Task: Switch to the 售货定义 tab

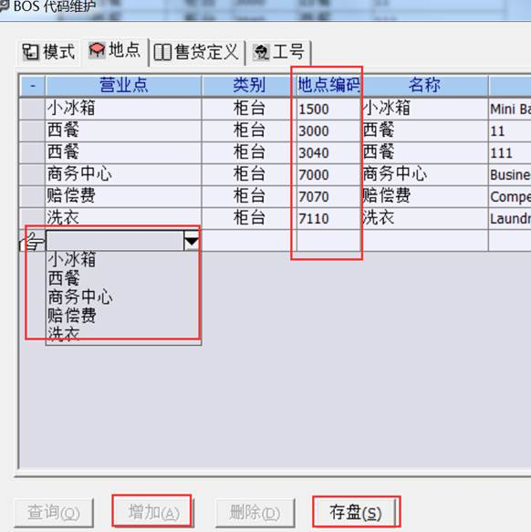Action: [x=197, y=52]
